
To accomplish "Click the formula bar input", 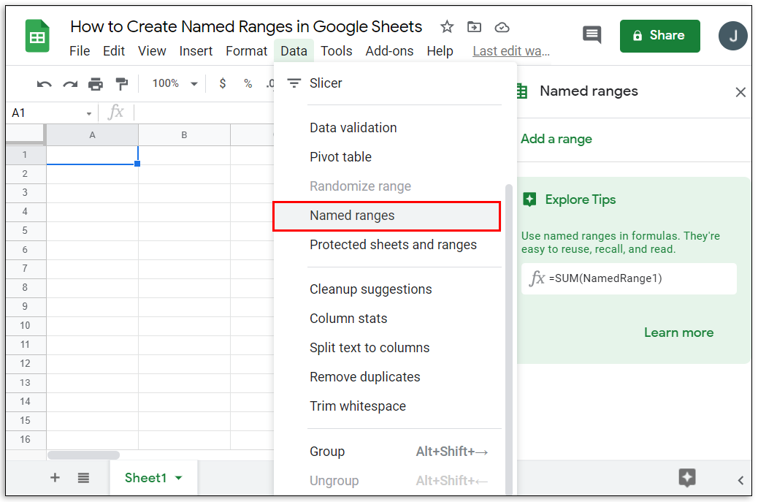I will point(203,113).
